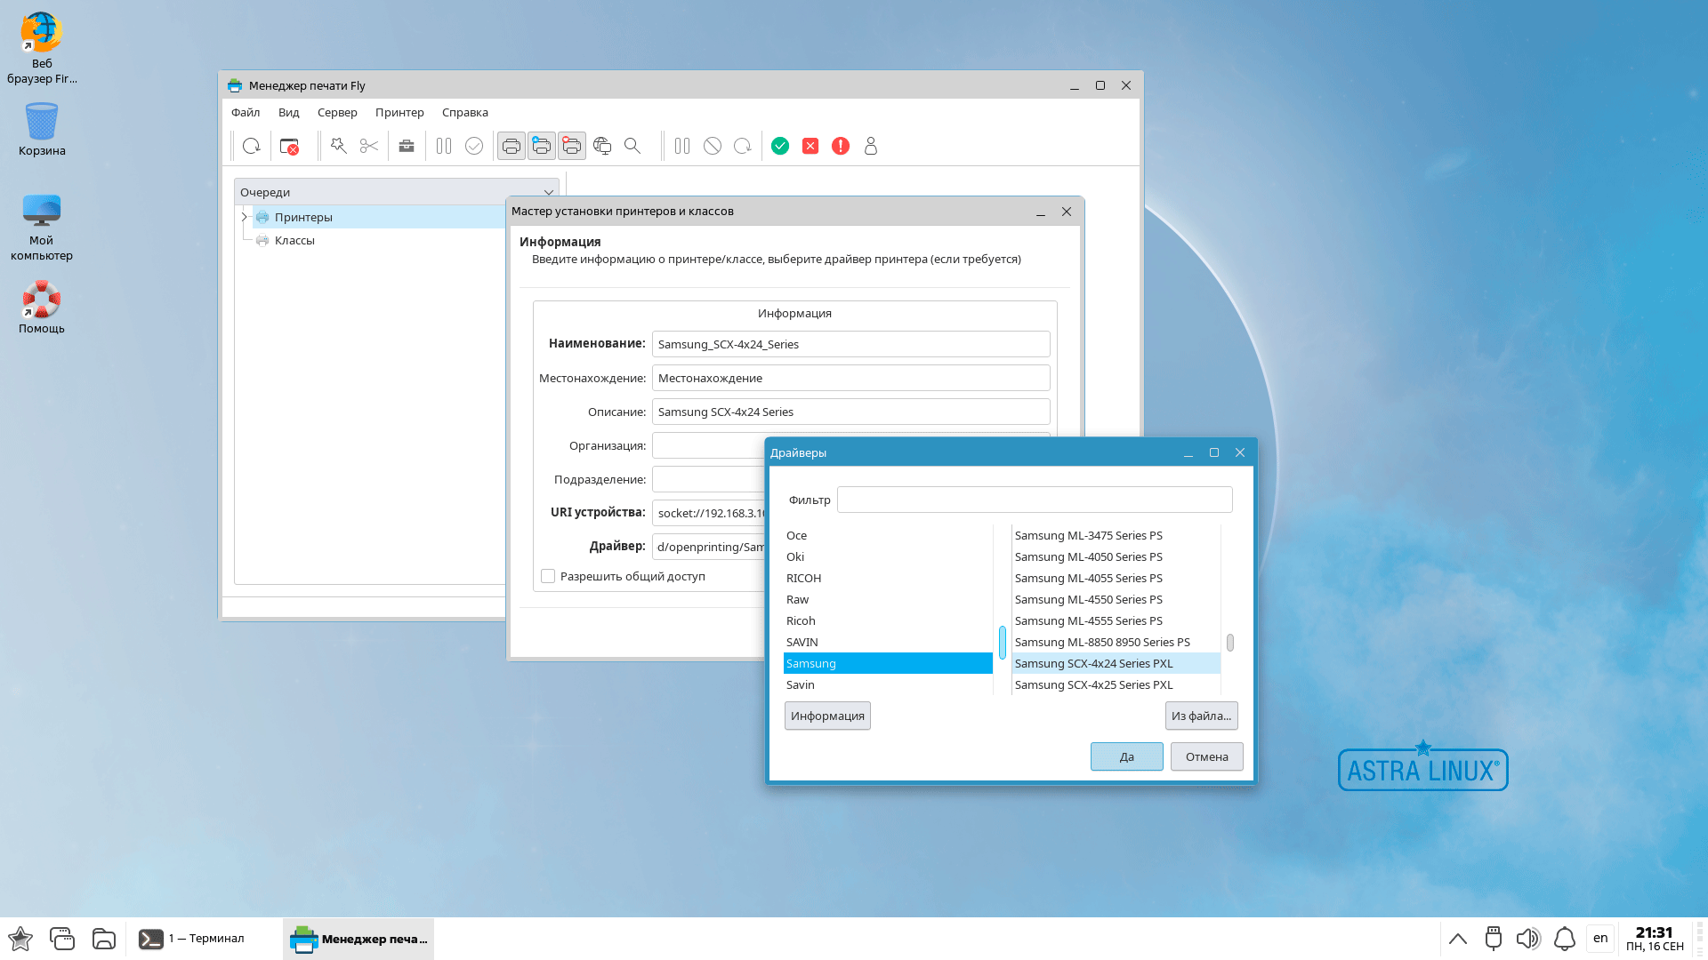Toggle the printer with red badge button
1708x960 pixels.
coord(572,146)
